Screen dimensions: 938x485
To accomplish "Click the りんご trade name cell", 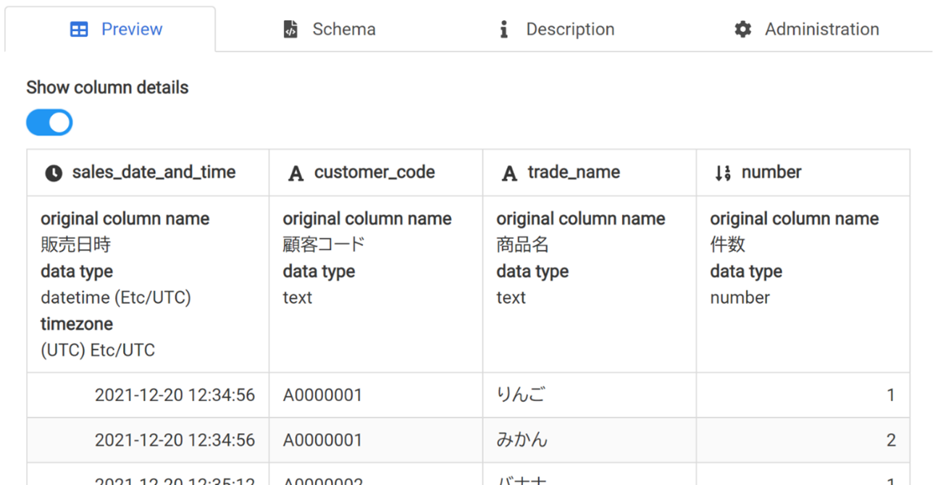I will click(521, 395).
